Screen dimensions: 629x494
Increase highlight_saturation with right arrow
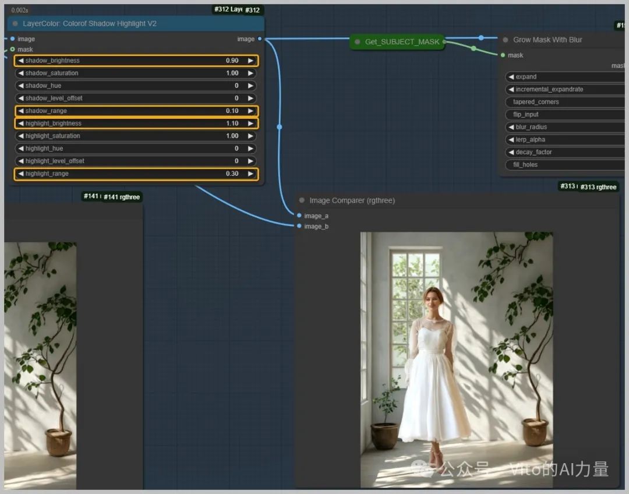click(x=250, y=136)
